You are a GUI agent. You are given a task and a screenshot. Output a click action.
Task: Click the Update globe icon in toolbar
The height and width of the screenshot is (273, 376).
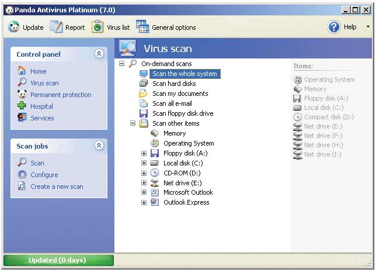click(13, 27)
